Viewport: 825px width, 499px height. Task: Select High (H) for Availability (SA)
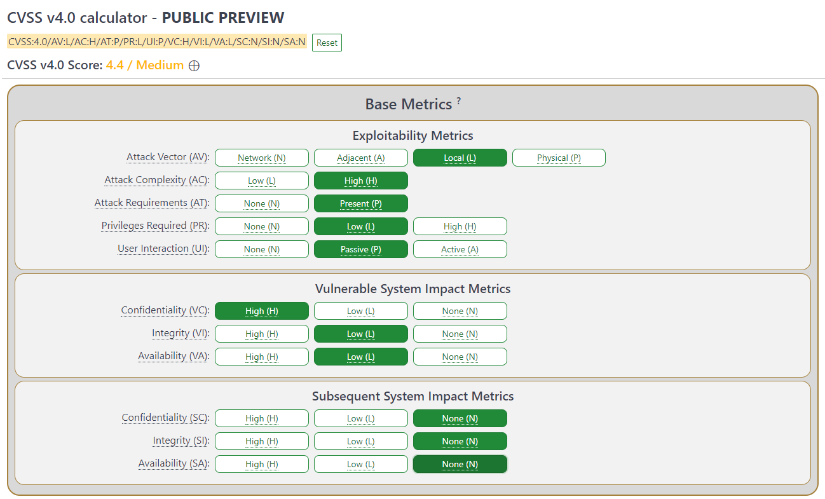[262, 464]
